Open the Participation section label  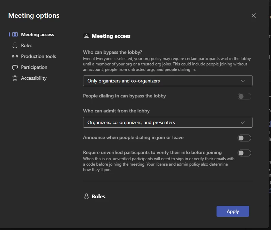(34, 67)
